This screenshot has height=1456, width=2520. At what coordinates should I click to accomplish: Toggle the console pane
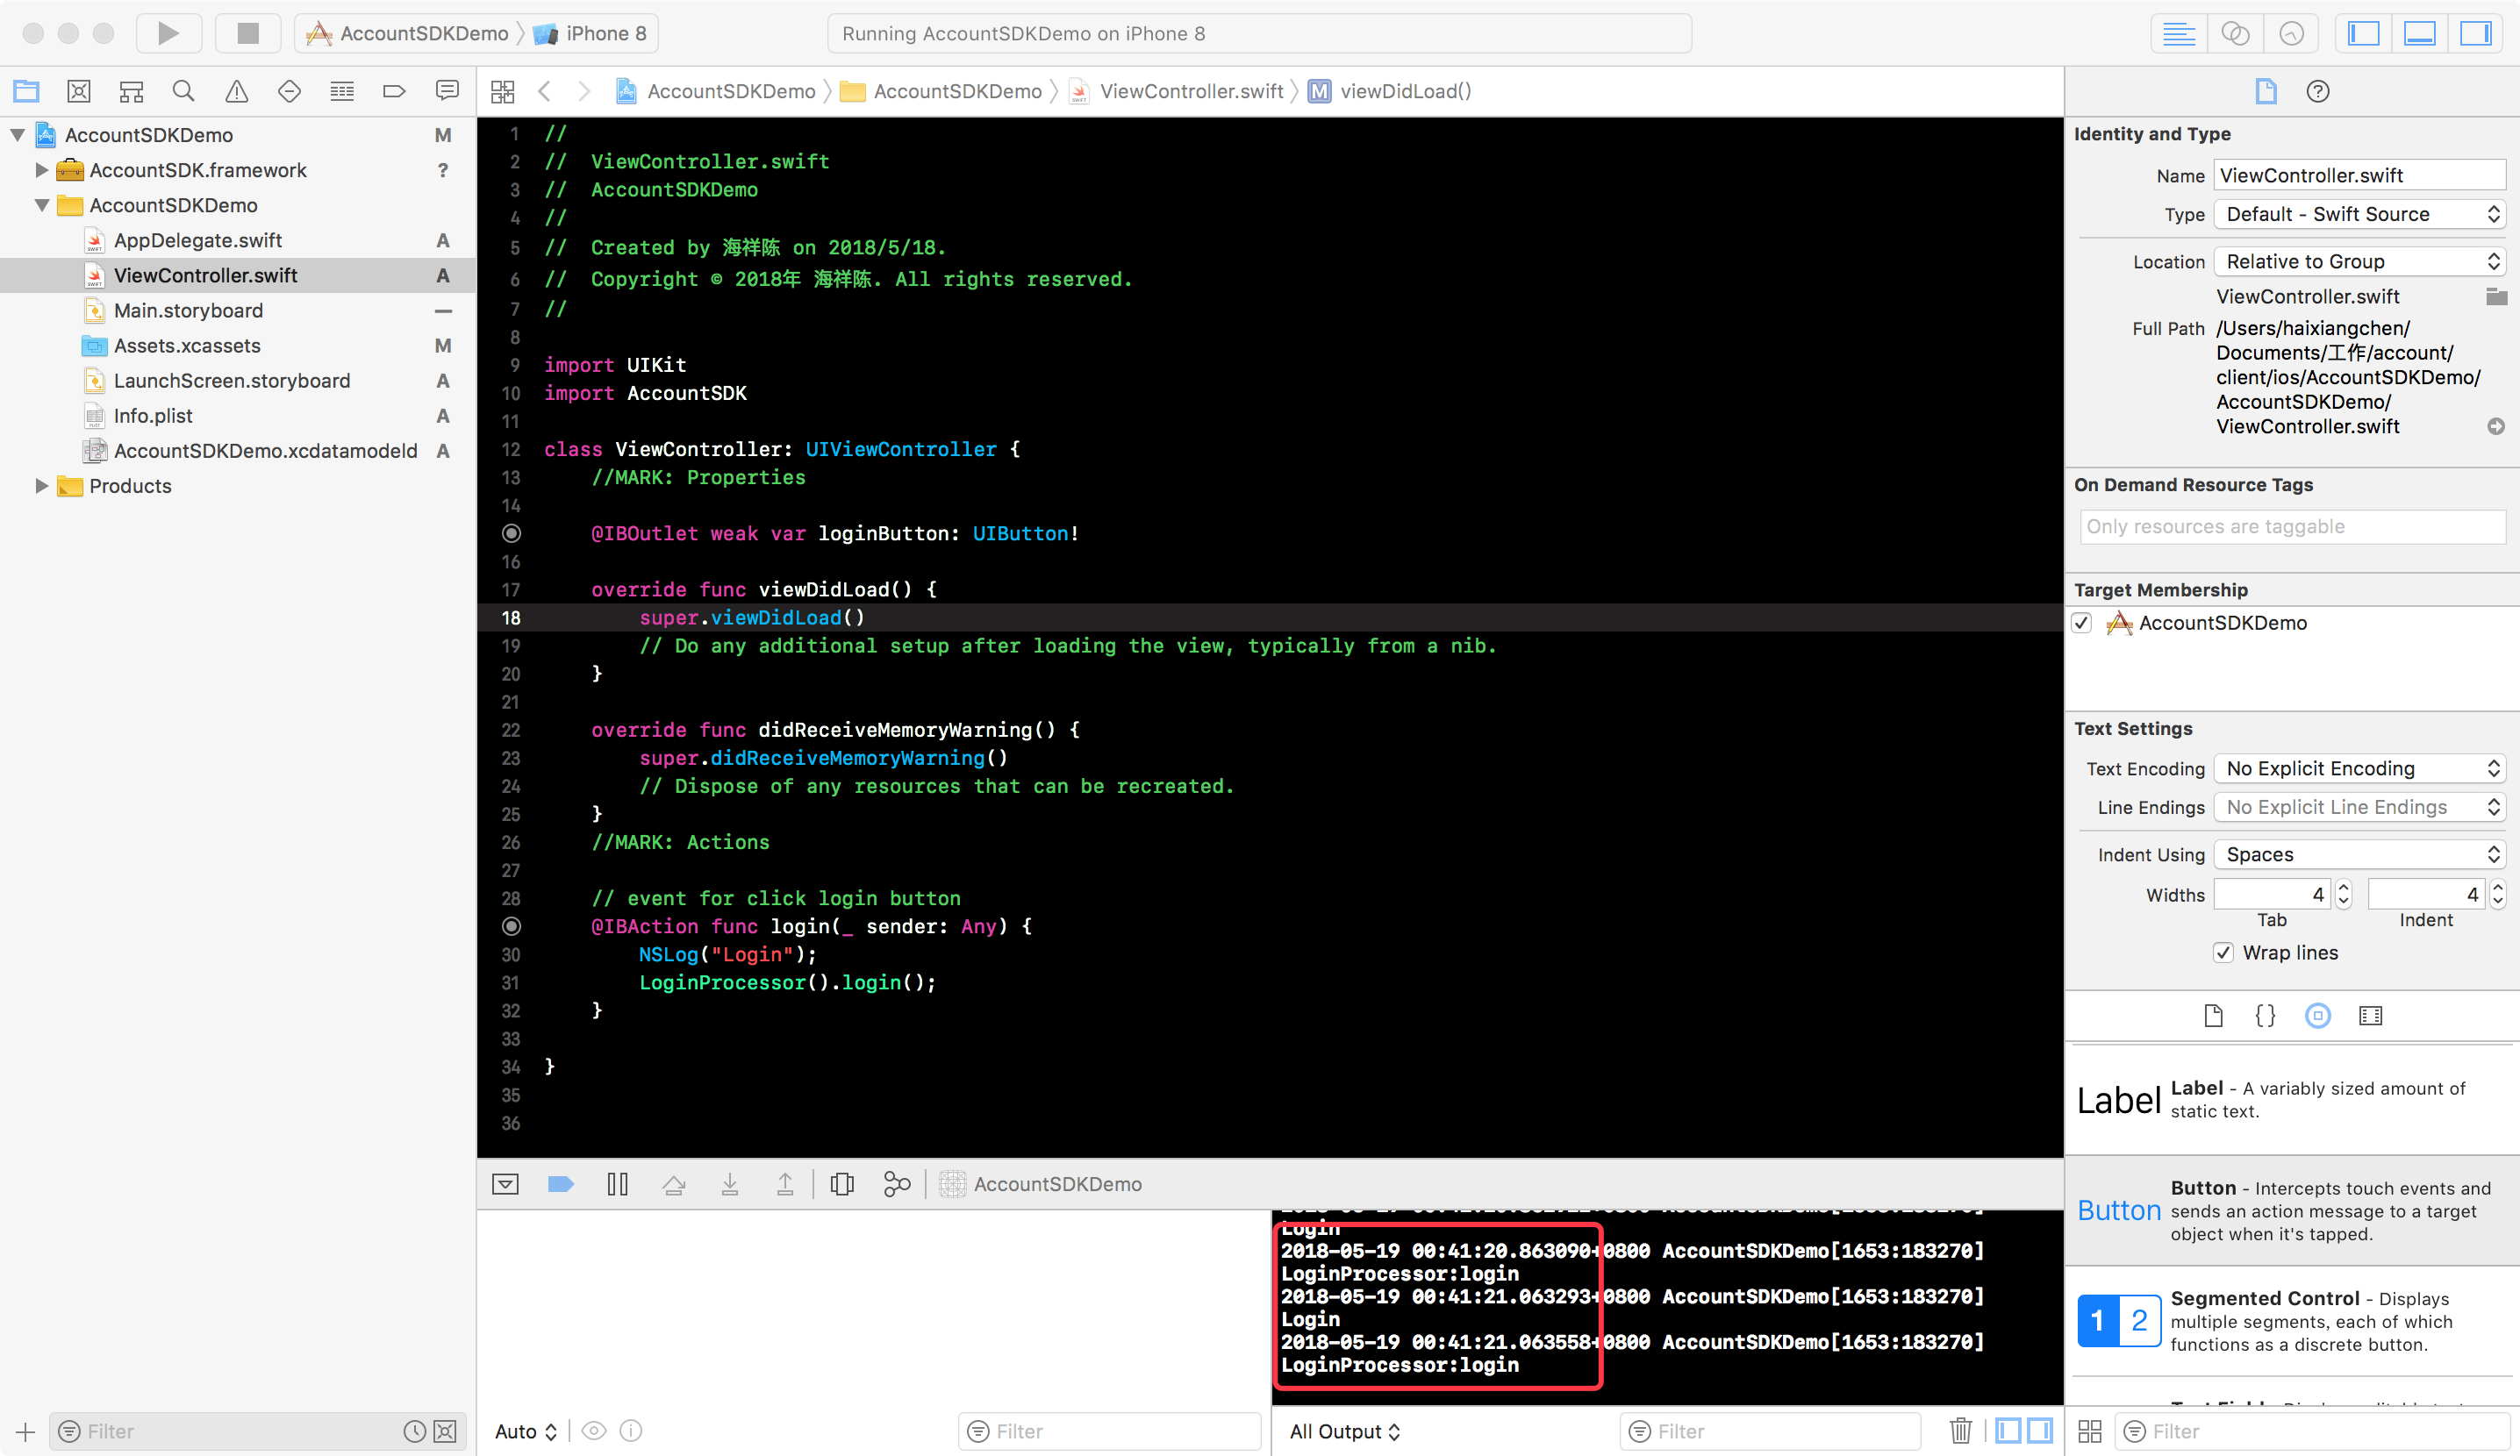click(x=2039, y=1430)
